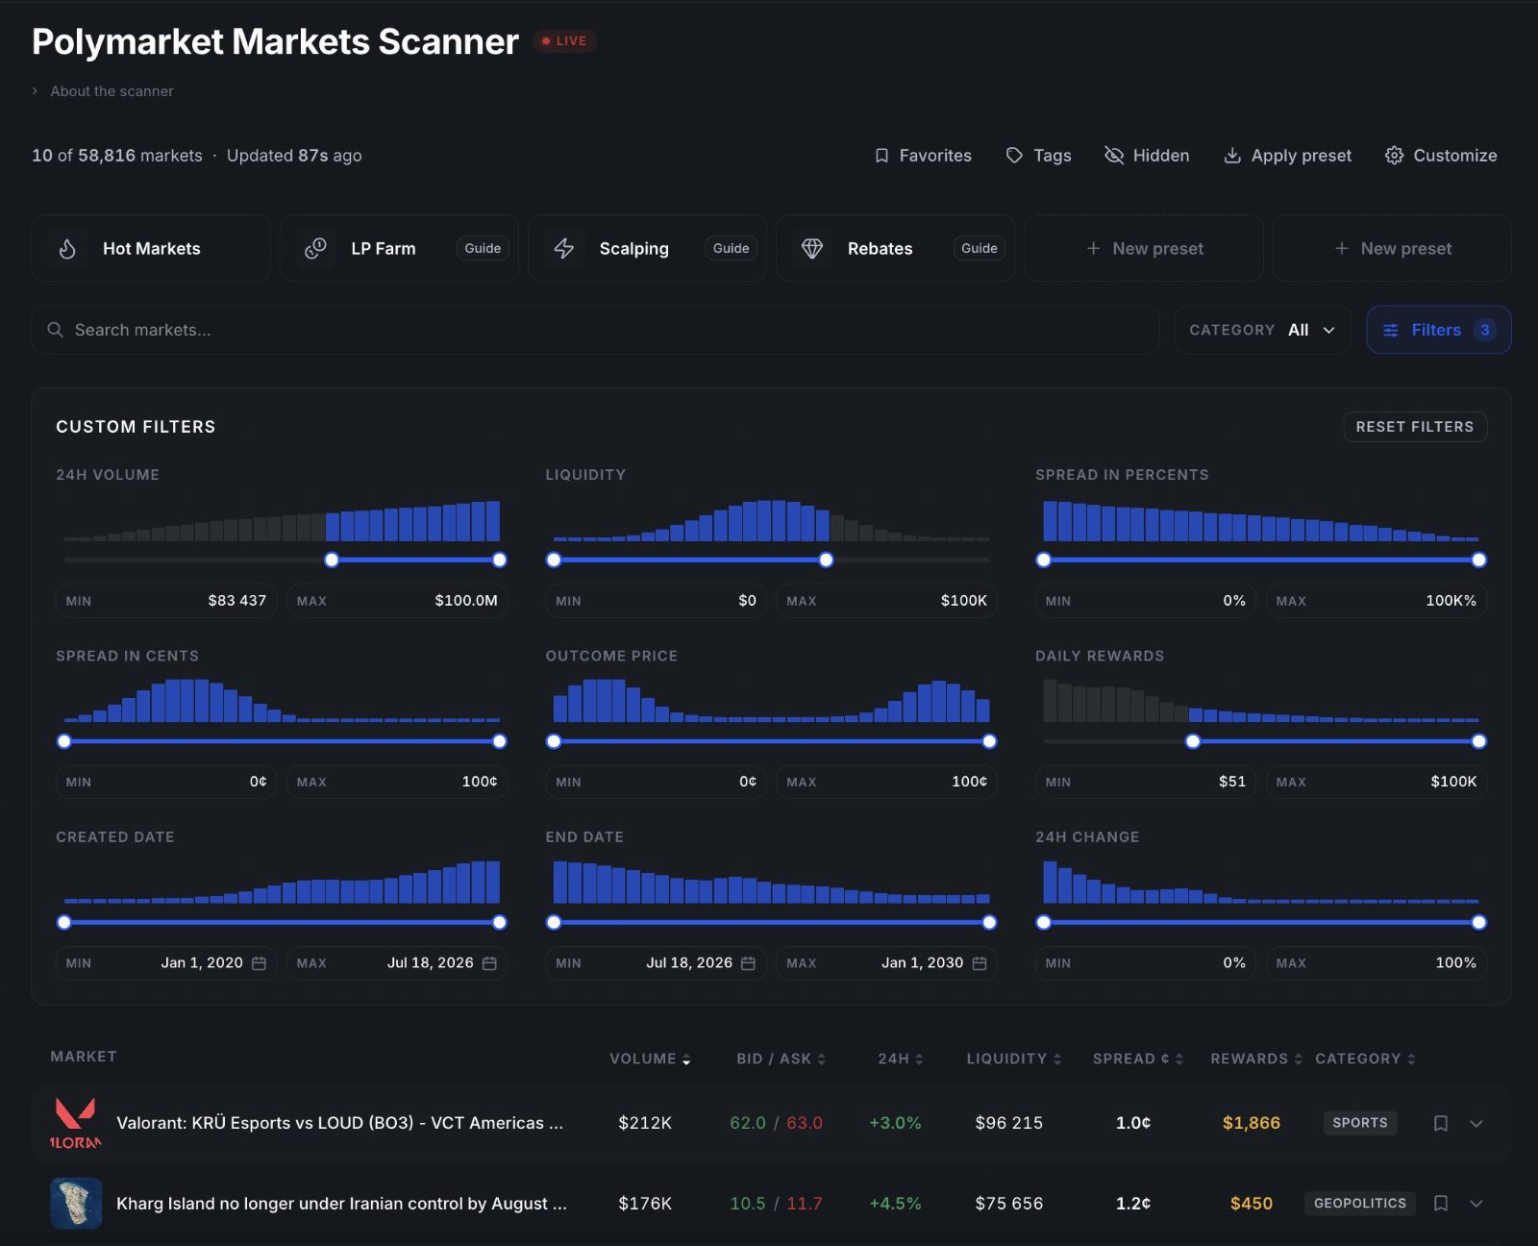The image size is (1538, 1246).
Task: Open the LP Farm Guide link
Action: pyautogui.click(x=483, y=248)
